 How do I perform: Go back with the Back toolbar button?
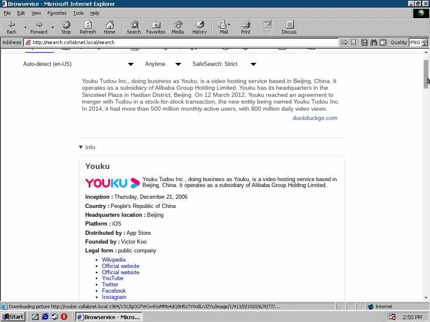pyautogui.click(x=11, y=27)
